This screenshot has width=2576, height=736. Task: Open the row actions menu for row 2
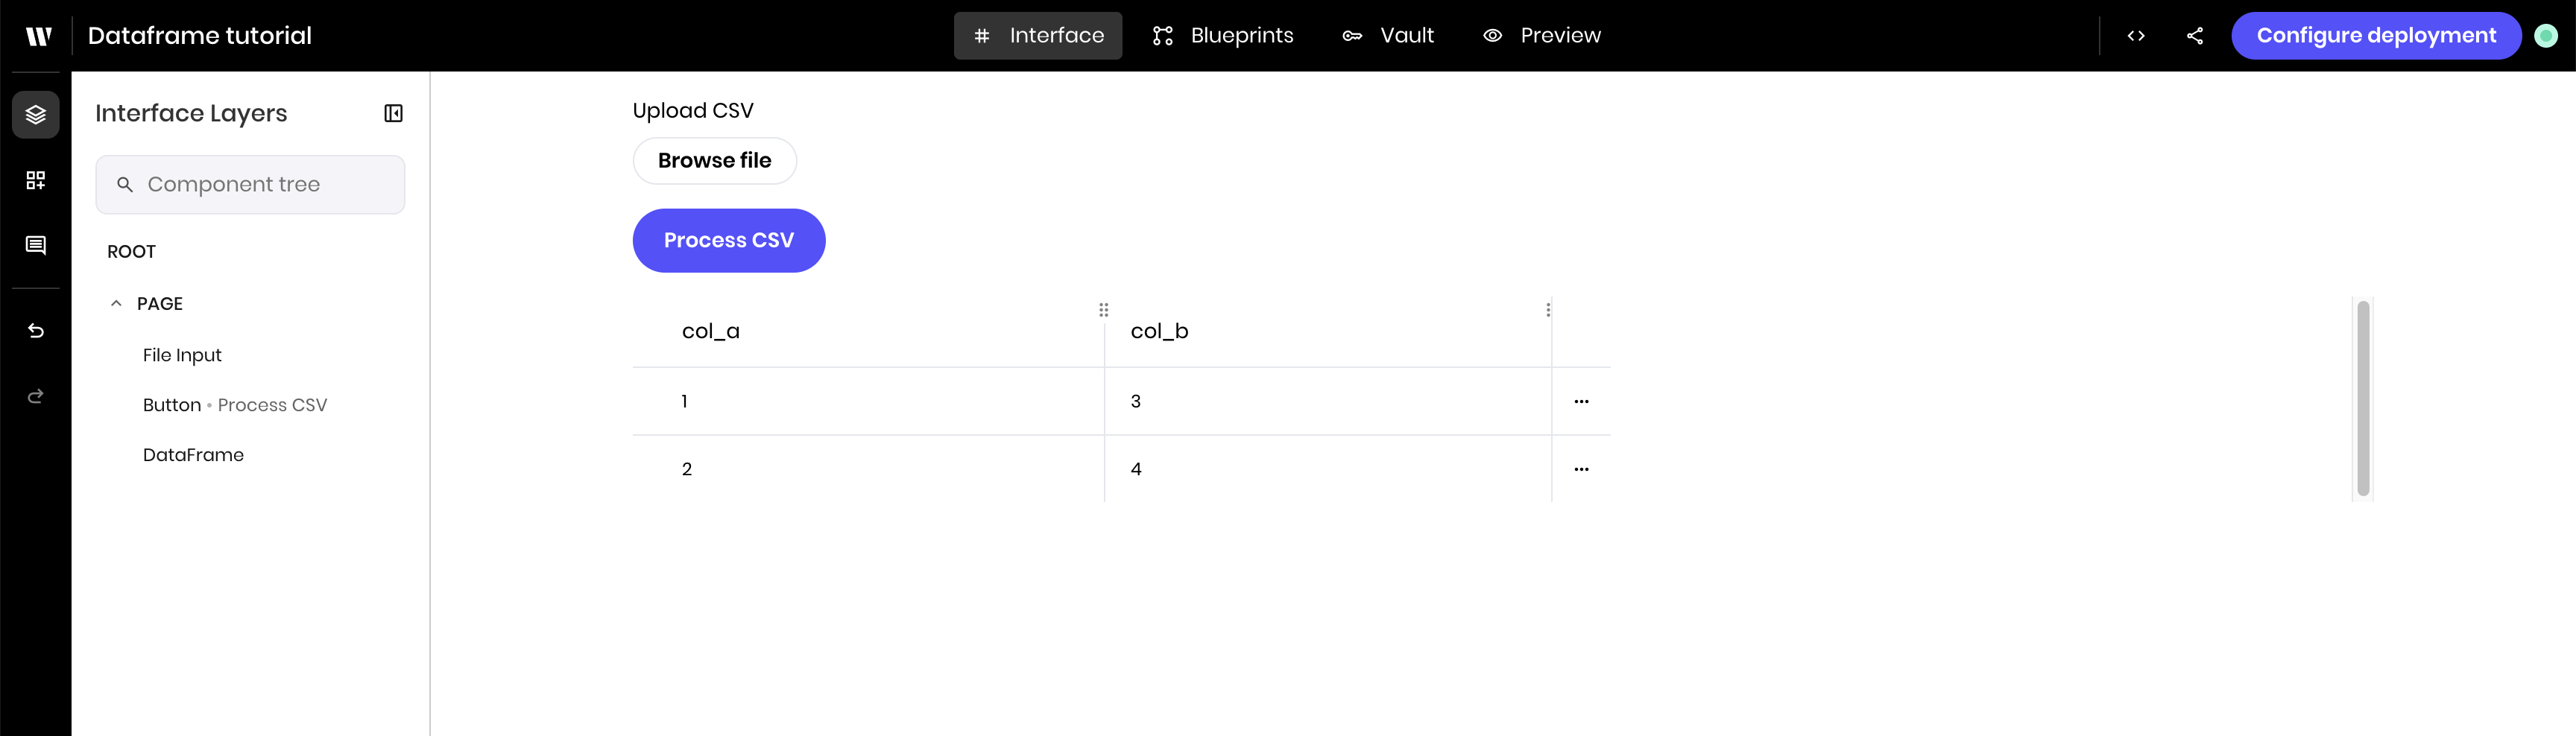point(1581,469)
